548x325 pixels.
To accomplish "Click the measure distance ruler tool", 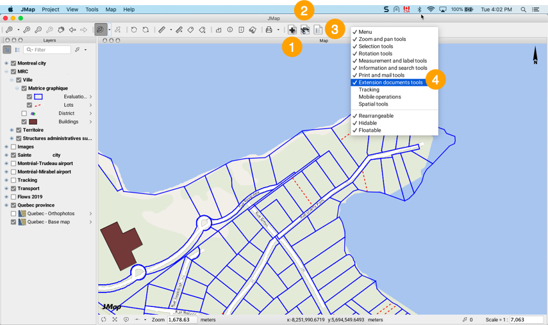I will [x=162, y=30].
